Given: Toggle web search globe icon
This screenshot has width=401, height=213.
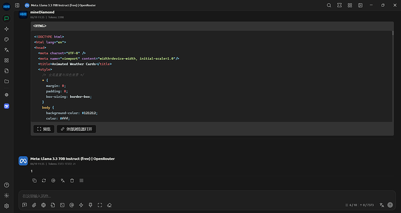Looking at the screenshot, I should 44,205.
